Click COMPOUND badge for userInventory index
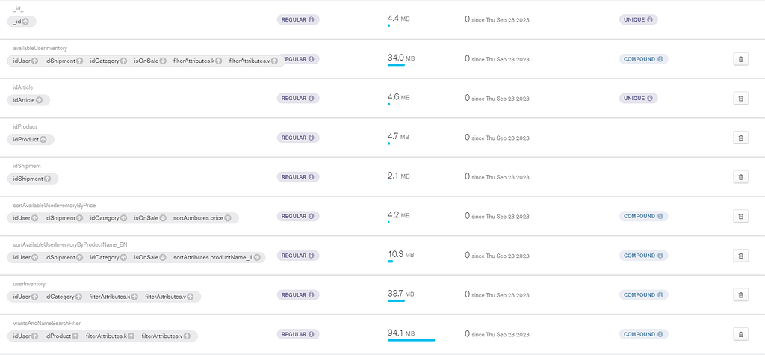Viewport: 765px width, 355px height. tap(643, 295)
